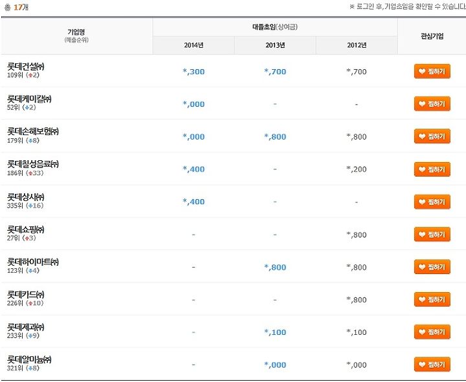
Task: Open 롯데손해보험 2013 salary *,800
Action: [275, 137]
